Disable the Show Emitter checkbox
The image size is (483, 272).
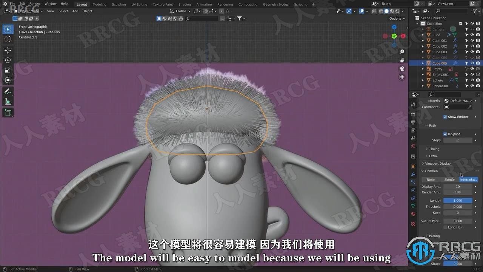(x=445, y=117)
